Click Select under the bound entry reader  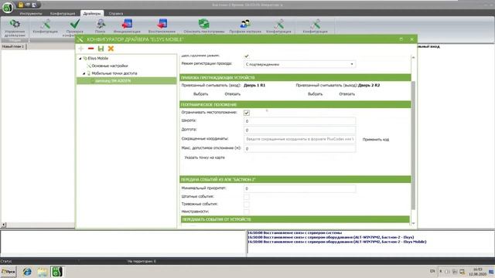click(x=201, y=94)
